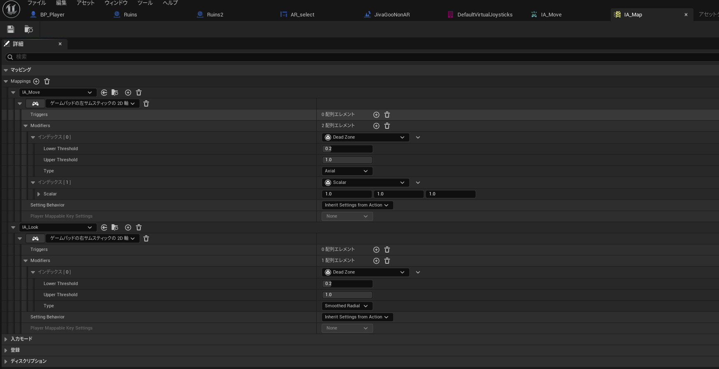This screenshot has width=719, height=369.
Task: Click the gamepad key selector icon for IA_Look
Action: pos(35,239)
